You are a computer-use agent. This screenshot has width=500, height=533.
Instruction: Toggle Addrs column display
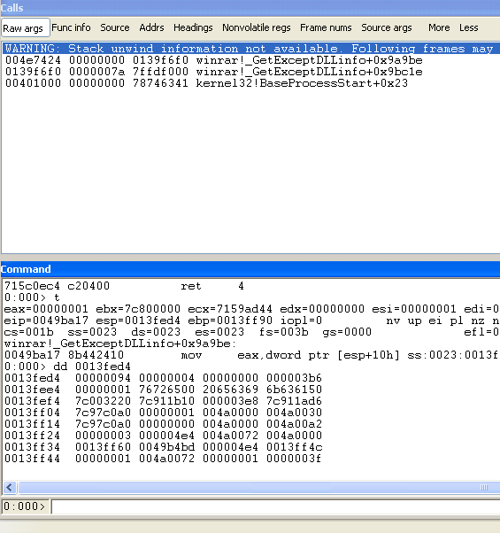(x=151, y=27)
